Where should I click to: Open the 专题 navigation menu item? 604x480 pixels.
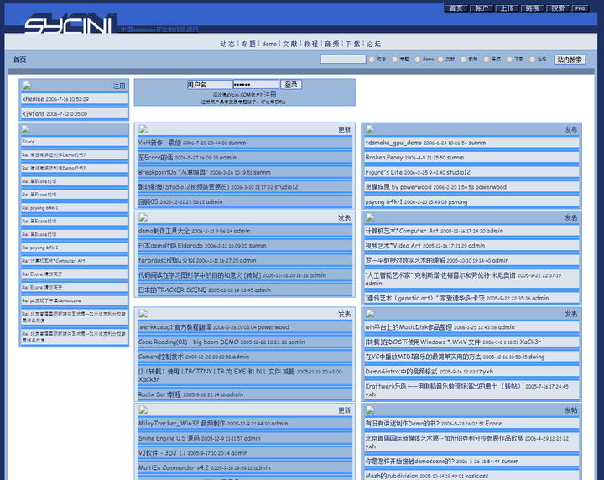[248, 44]
